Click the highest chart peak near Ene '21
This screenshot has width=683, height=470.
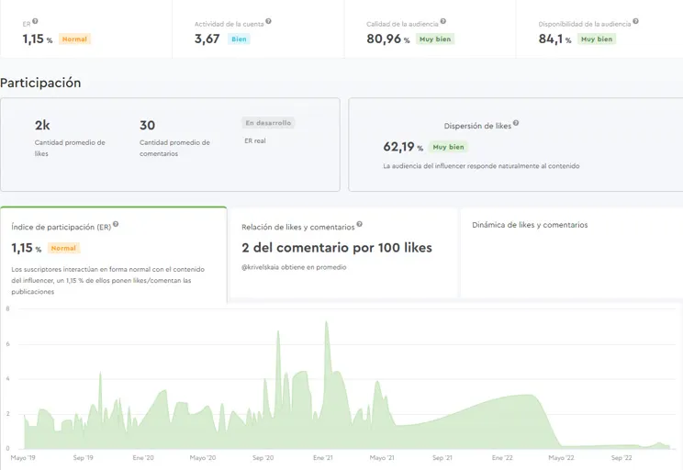click(326, 323)
